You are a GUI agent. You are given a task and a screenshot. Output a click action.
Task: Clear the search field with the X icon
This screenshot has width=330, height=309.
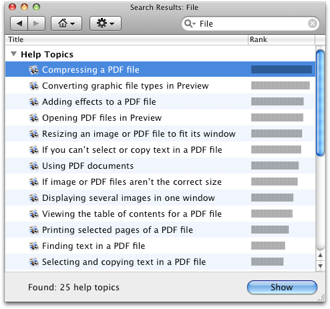pos(313,23)
